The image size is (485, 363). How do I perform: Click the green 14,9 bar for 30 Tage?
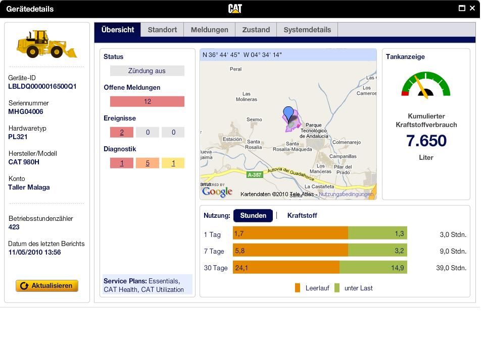coord(373,267)
